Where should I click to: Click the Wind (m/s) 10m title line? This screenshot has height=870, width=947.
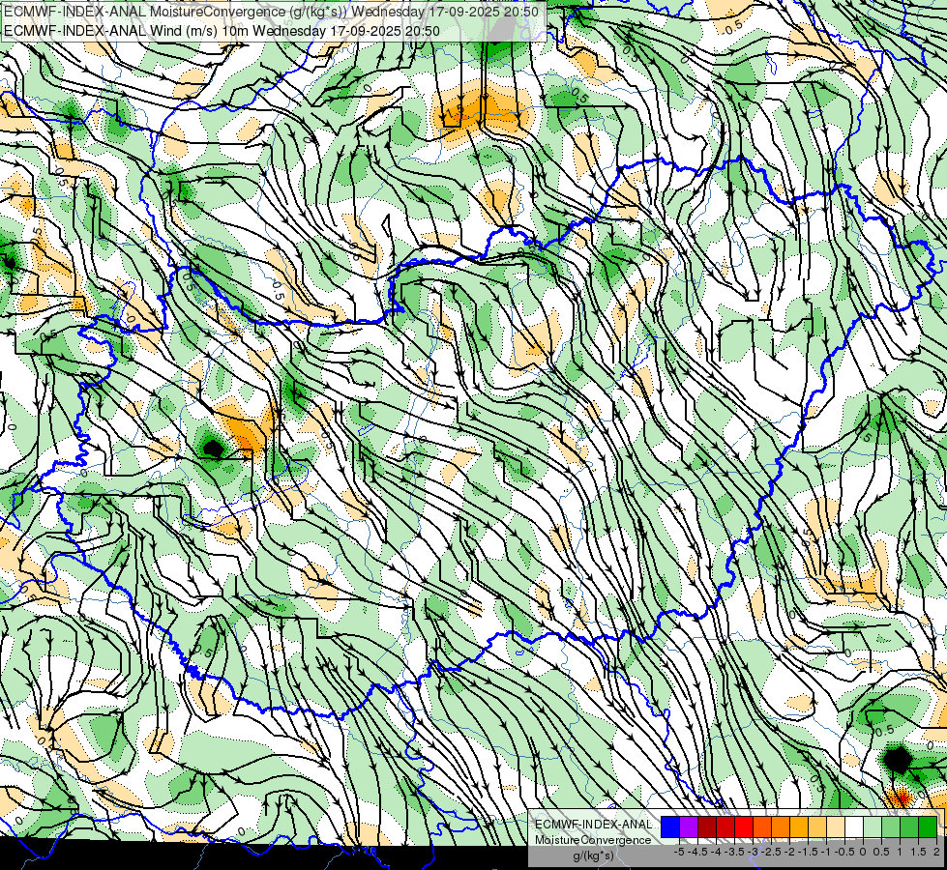[x=222, y=30]
